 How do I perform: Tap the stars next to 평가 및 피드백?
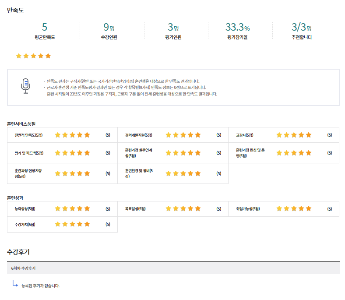[x=72, y=153]
